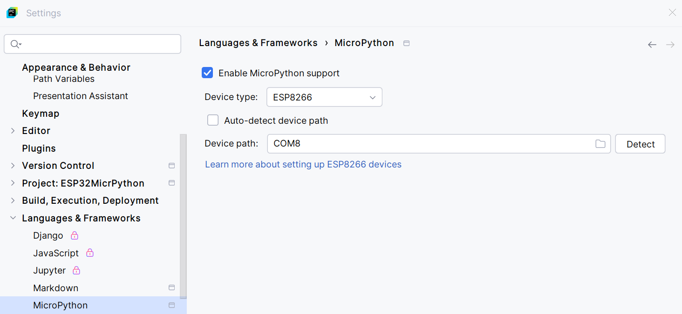The width and height of the screenshot is (682, 314).
Task: Go forward with the right arrow
Action: [670, 45]
